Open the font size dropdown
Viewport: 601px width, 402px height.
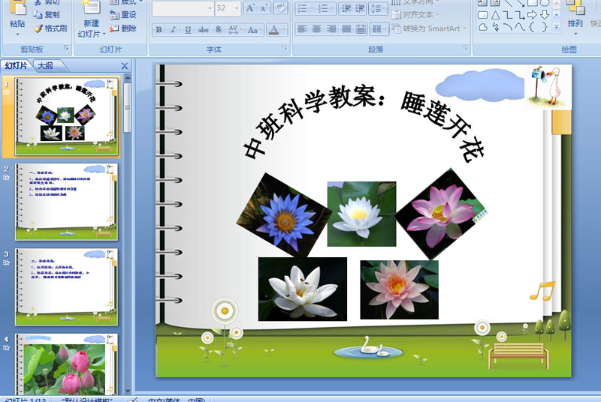tap(237, 8)
